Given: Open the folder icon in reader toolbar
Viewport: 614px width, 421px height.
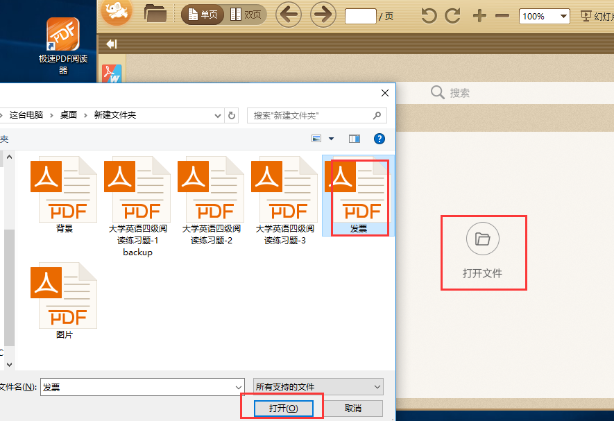Looking at the screenshot, I should (155, 14).
